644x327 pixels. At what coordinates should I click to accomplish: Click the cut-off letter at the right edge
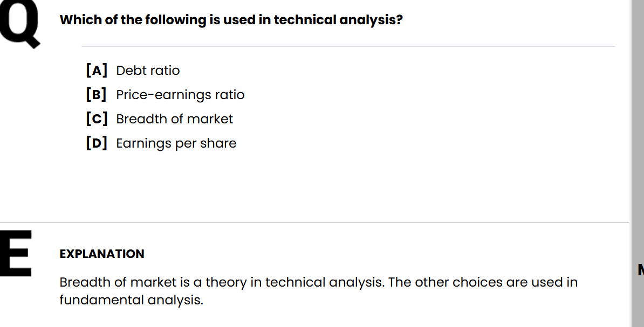click(641, 269)
